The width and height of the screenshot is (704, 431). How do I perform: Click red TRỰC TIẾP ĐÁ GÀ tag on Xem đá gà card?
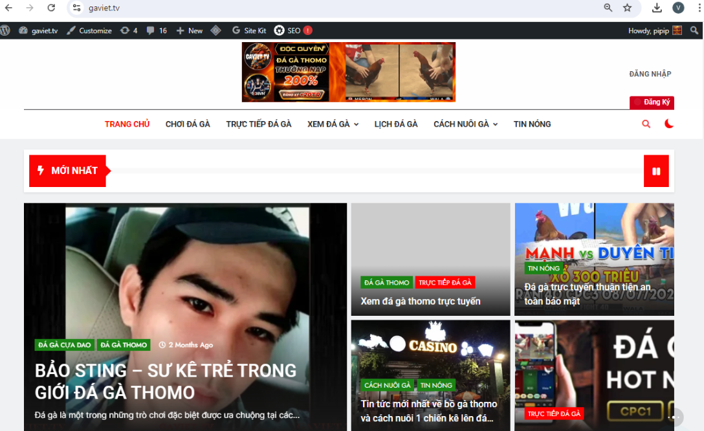coord(445,282)
